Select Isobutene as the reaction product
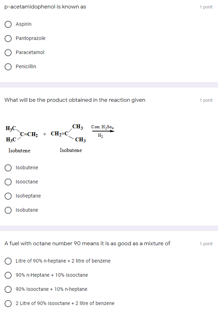Screen dimensions: 218x317 (x=8, y=168)
